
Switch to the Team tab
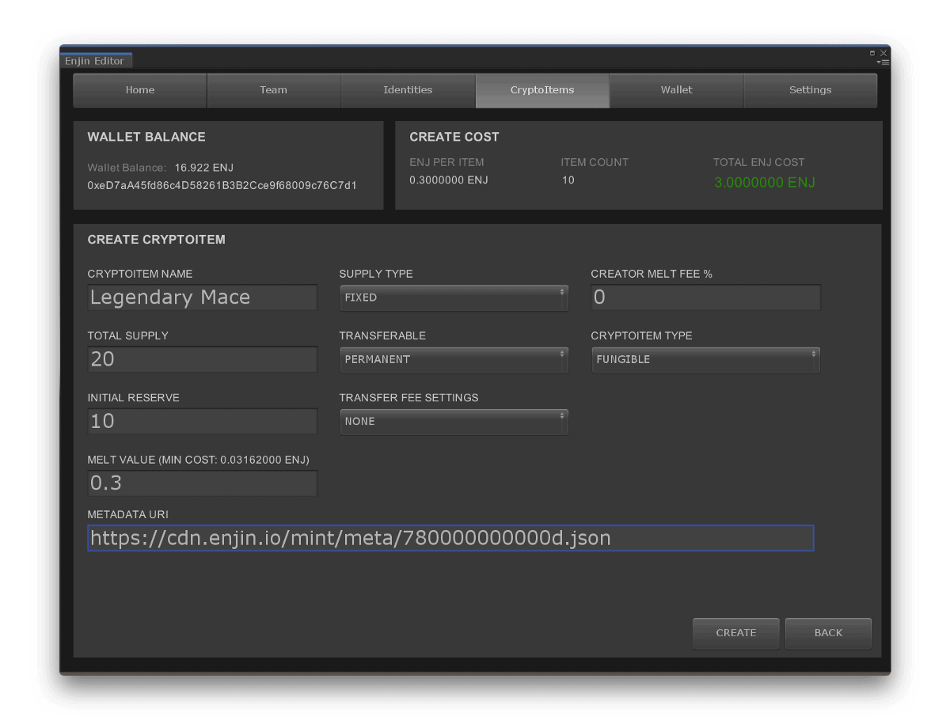click(x=274, y=90)
